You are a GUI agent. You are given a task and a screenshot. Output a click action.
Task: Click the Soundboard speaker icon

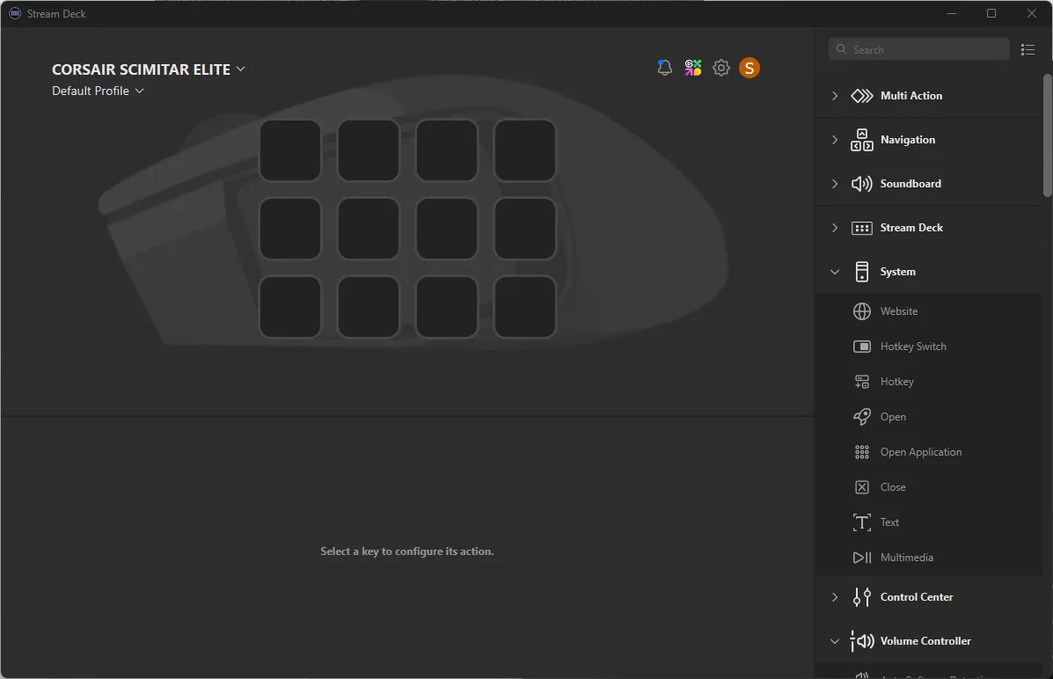point(861,184)
